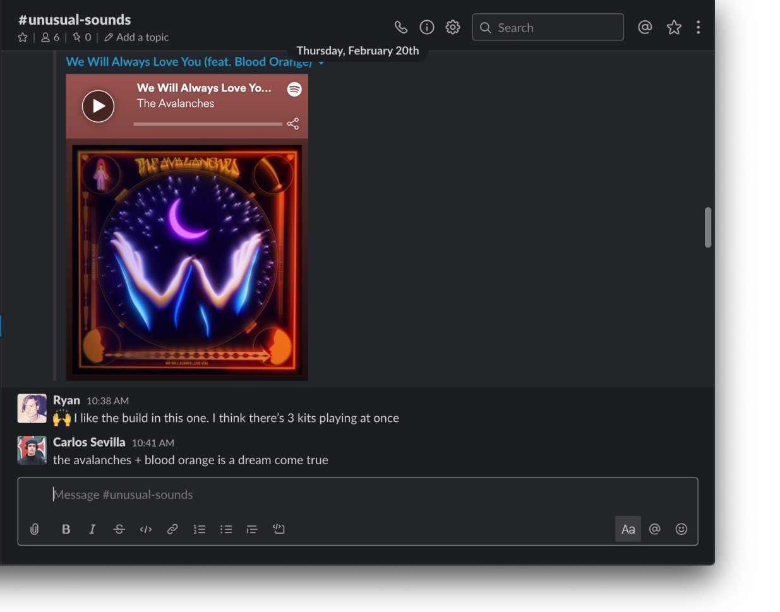Open We Will Always Love You link

(x=189, y=62)
